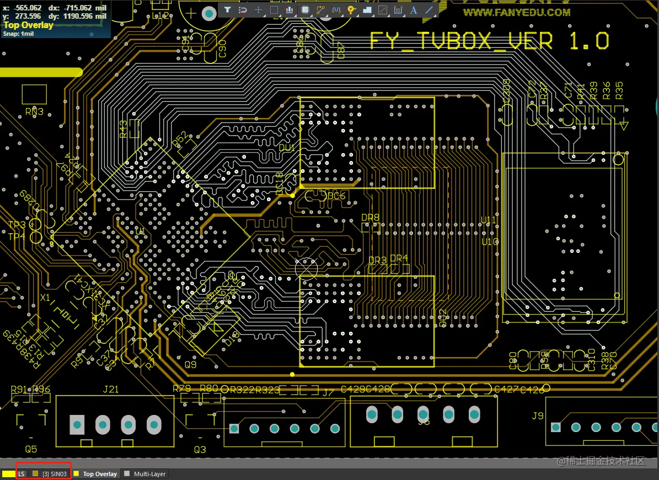The height and width of the screenshot is (480, 659).
Task: Expand the selection tool options arrow
Action: 281,16
